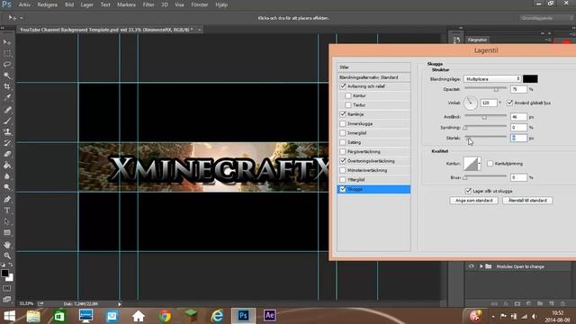The width and height of the screenshot is (576, 324).
Task: Select the Healing Brush tool
Action: [x=7, y=110]
